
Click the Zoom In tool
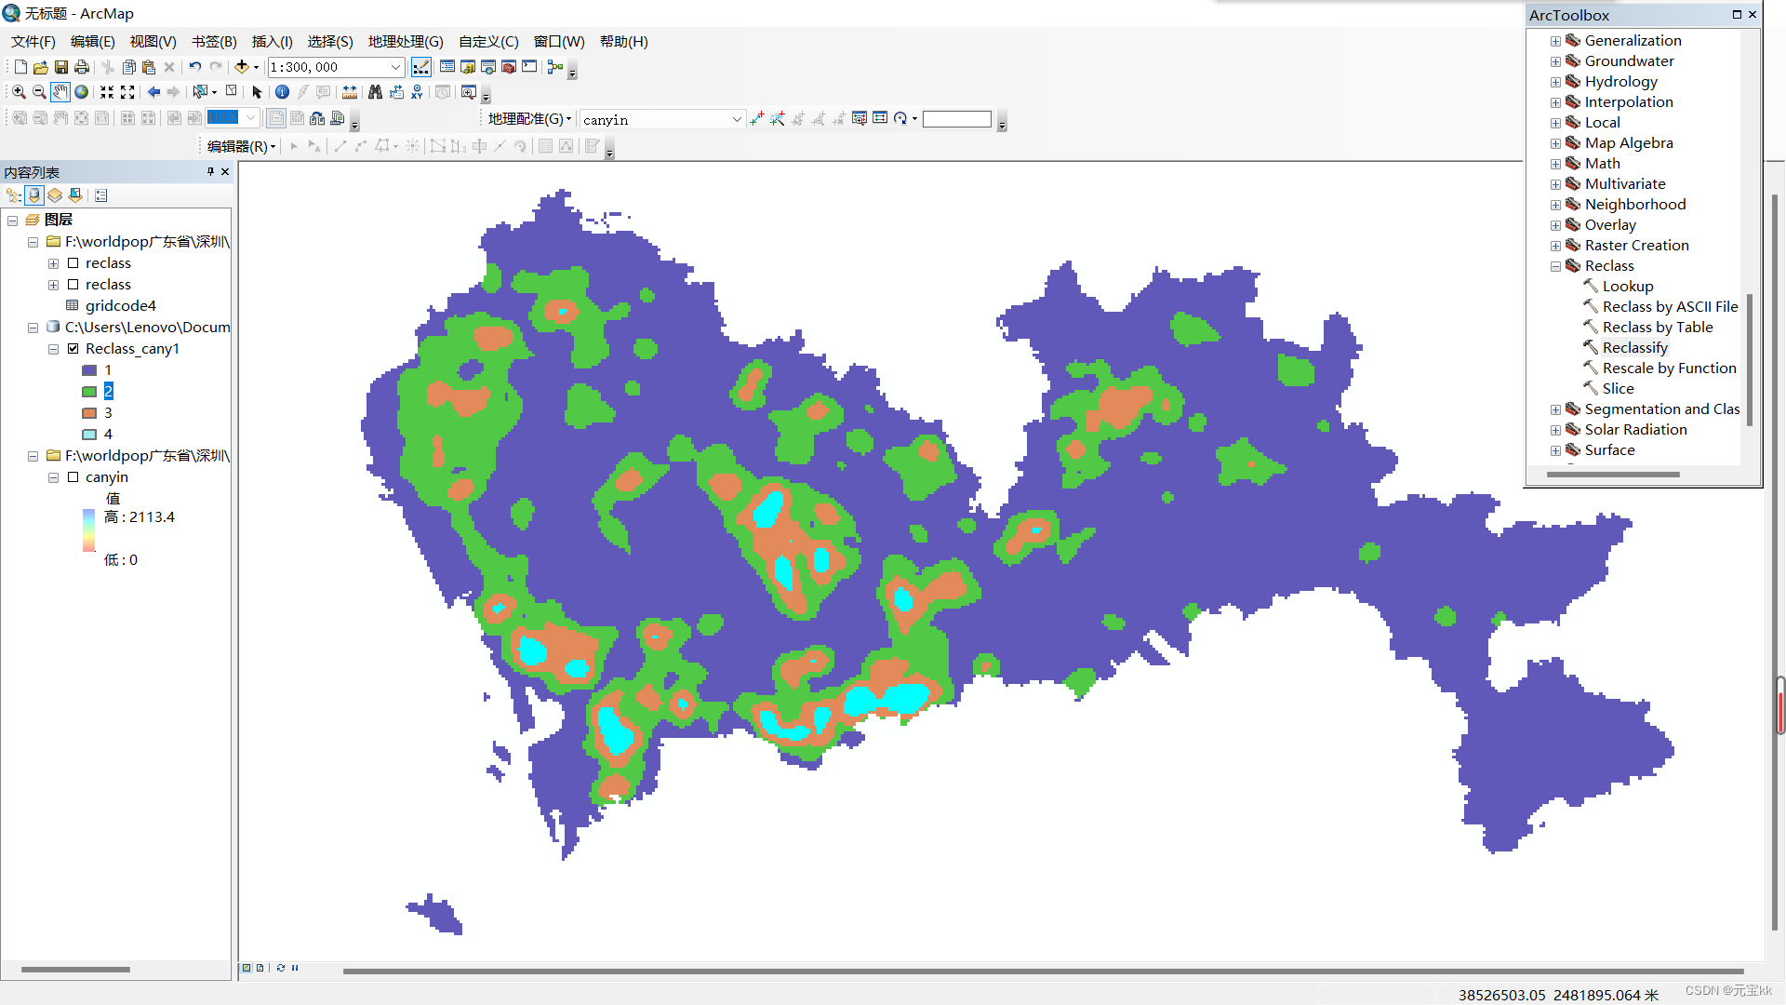19,92
